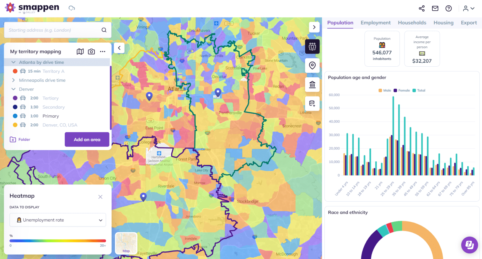Open the points of interest bank icon
Screen dimensions: 482x259
(312, 84)
